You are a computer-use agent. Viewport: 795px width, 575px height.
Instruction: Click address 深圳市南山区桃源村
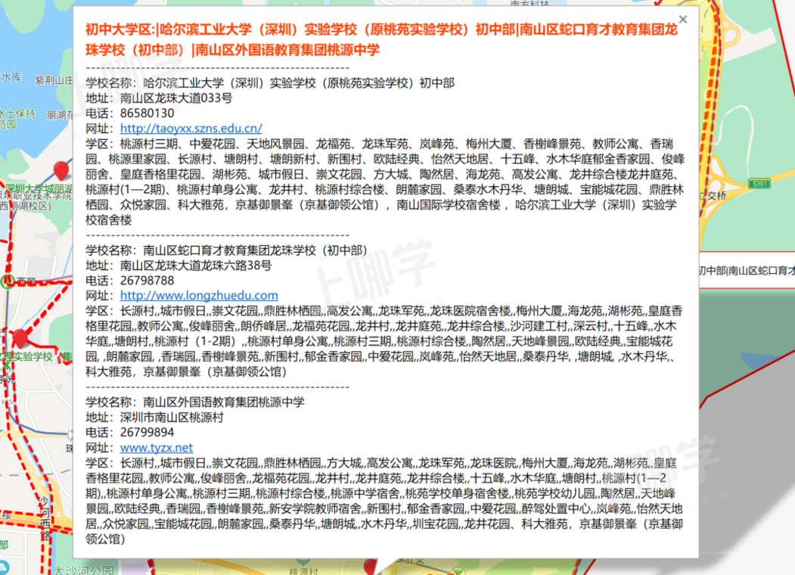click(x=172, y=418)
